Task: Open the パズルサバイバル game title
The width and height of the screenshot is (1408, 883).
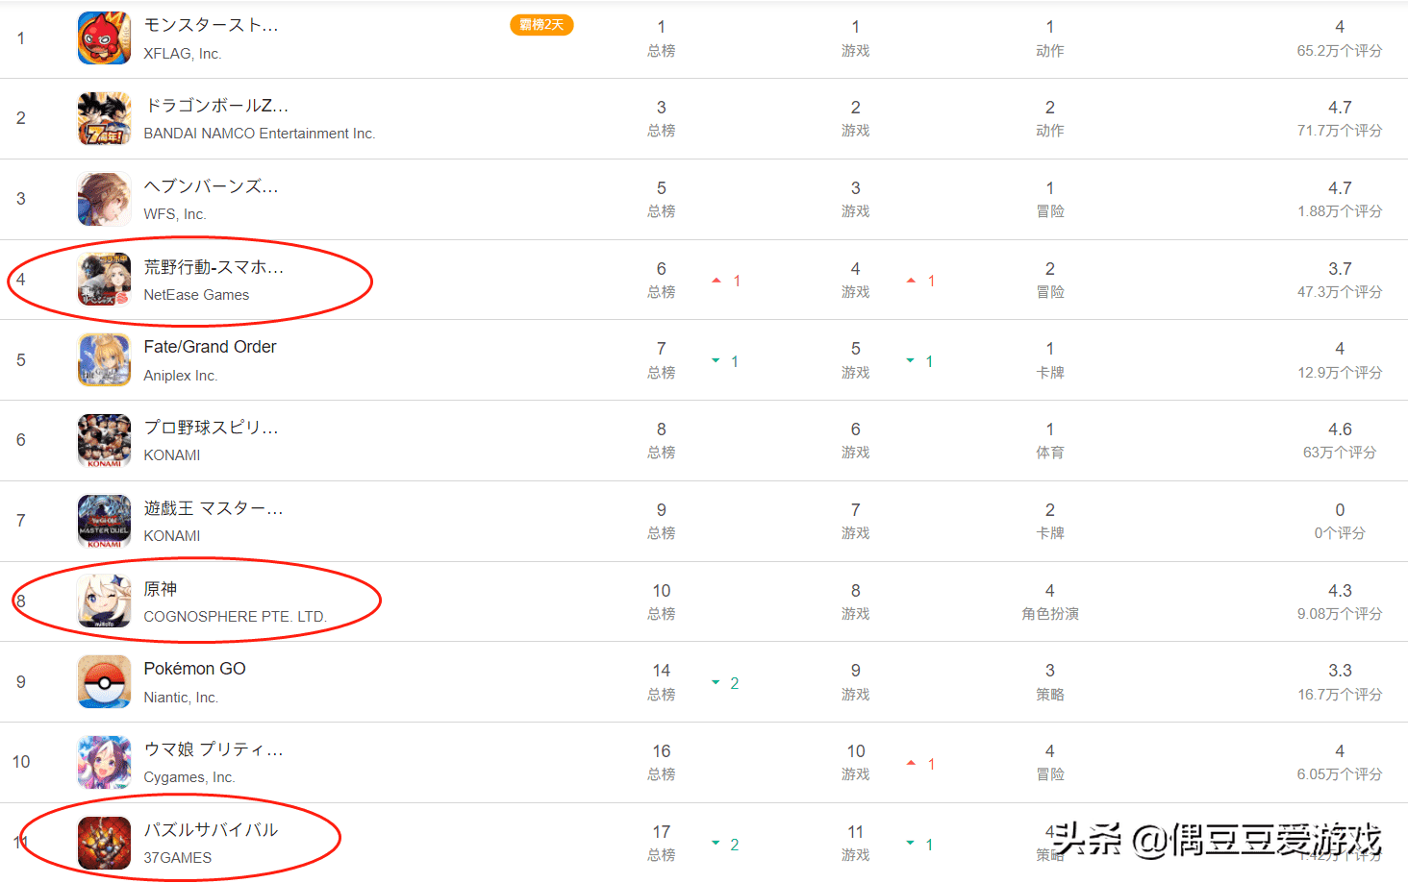Action: [x=211, y=830]
